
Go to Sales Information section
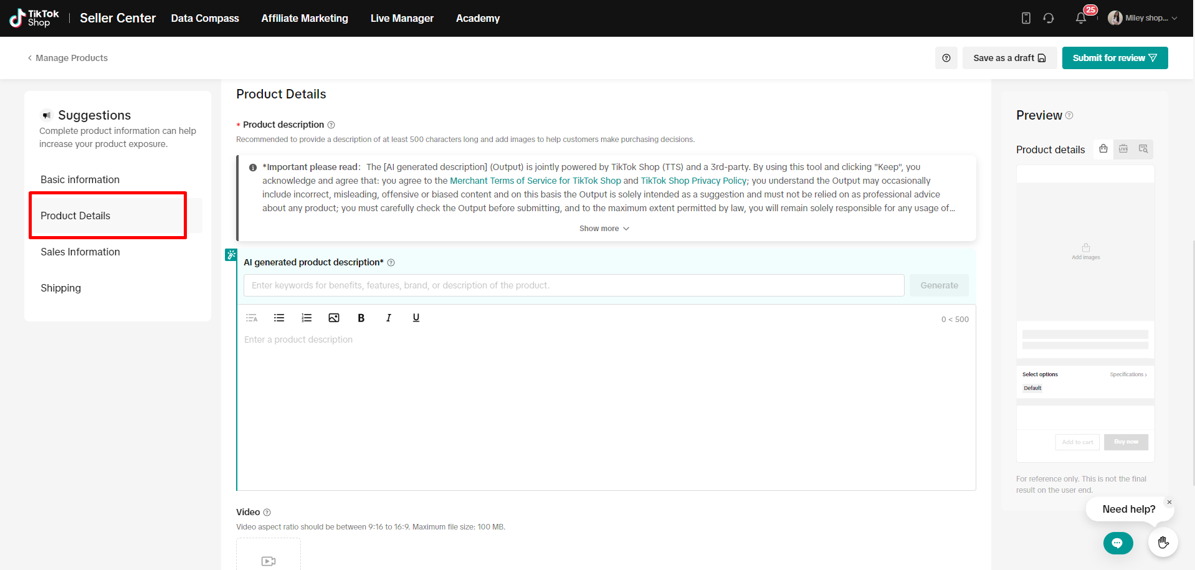click(x=80, y=252)
